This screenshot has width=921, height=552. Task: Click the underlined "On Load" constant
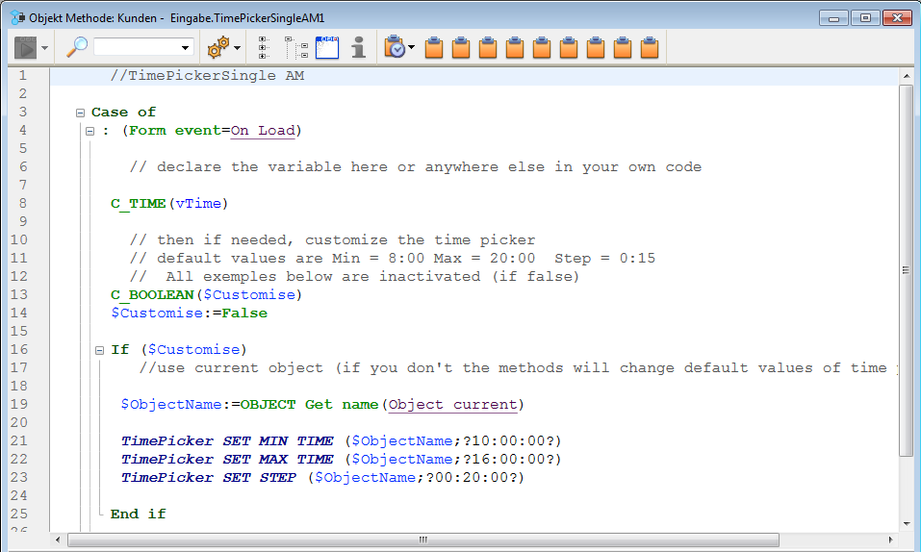point(263,131)
